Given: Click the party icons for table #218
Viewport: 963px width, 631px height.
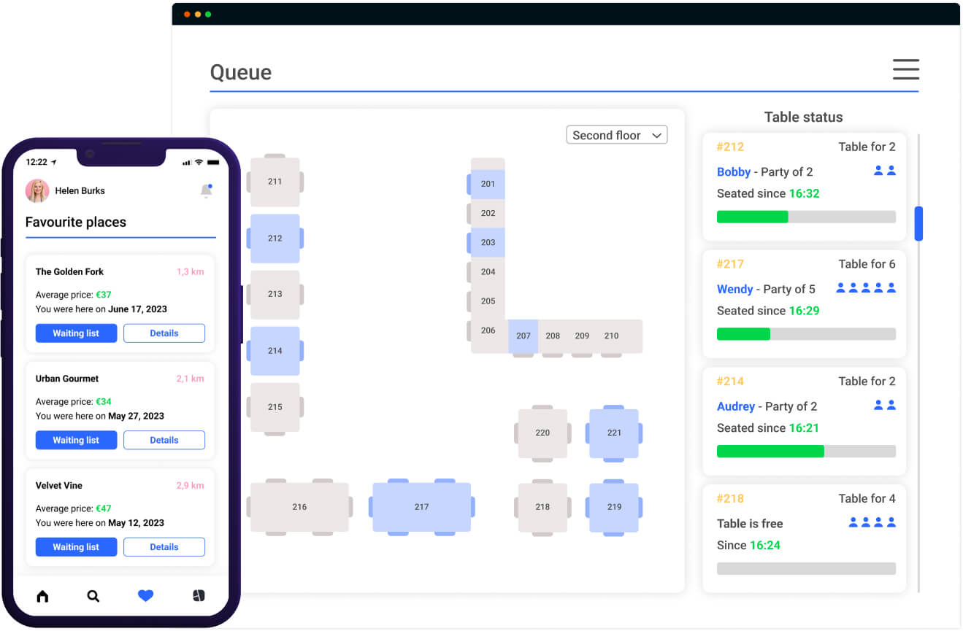Looking at the screenshot, I should 872,522.
